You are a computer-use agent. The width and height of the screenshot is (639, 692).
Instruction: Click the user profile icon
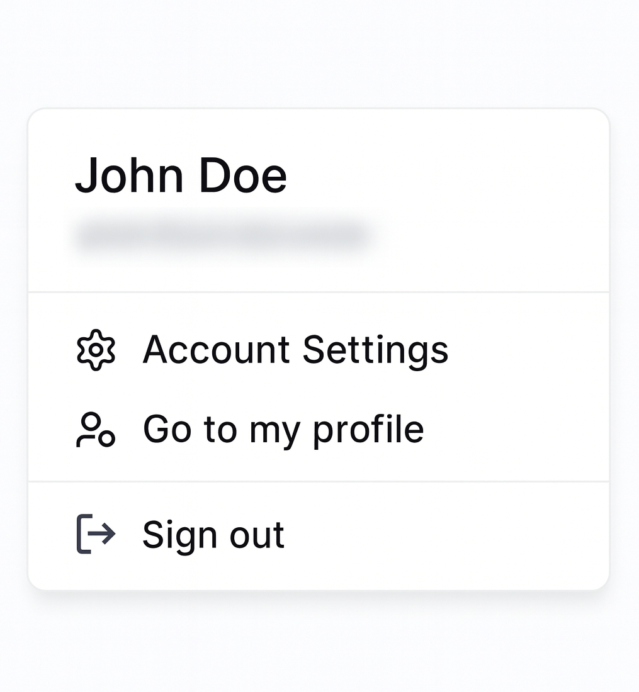pos(96,430)
